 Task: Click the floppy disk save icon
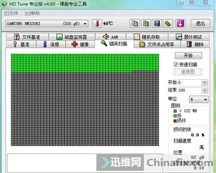157,23
